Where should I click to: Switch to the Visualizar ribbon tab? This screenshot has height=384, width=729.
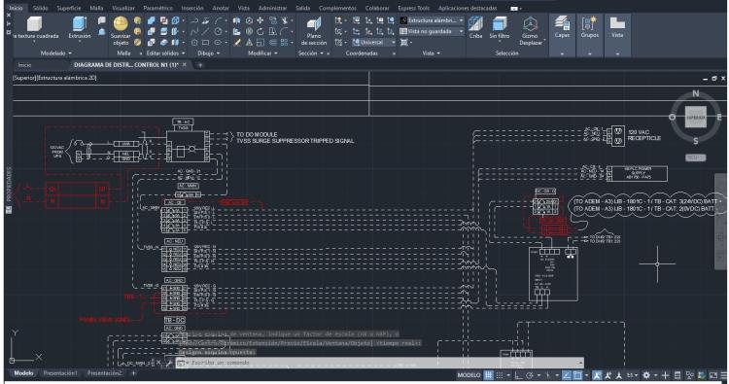pyautogui.click(x=123, y=8)
